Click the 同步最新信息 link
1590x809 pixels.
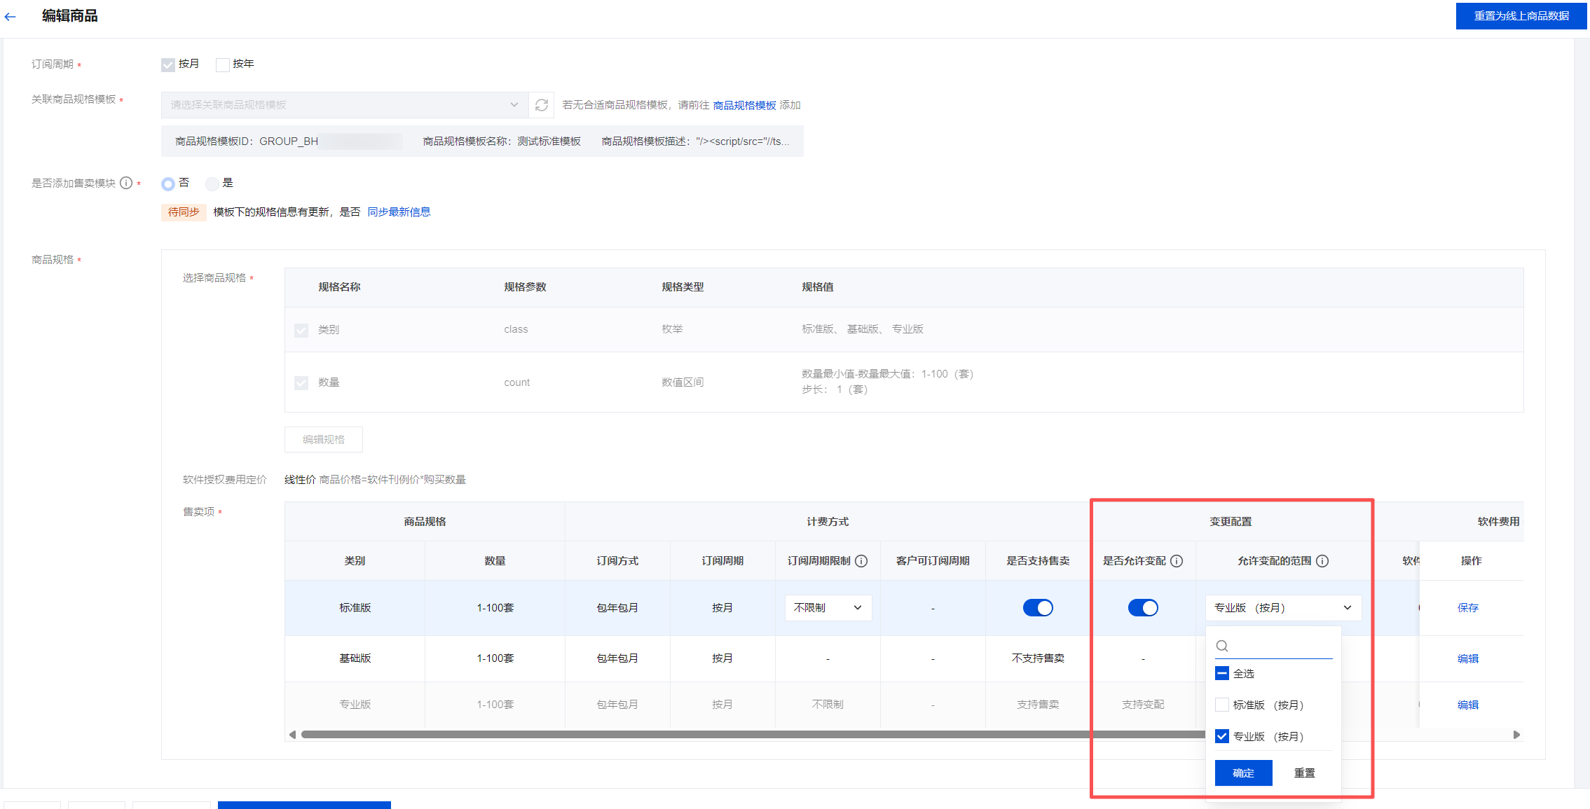pyautogui.click(x=399, y=212)
